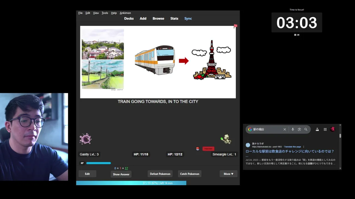
Task: Open the Tools menu
Action: (x=105, y=13)
